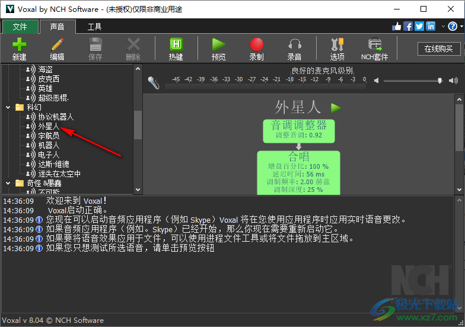Select the 宇航员 voice
This screenshot has width=465, height=327.
[49, 136]
